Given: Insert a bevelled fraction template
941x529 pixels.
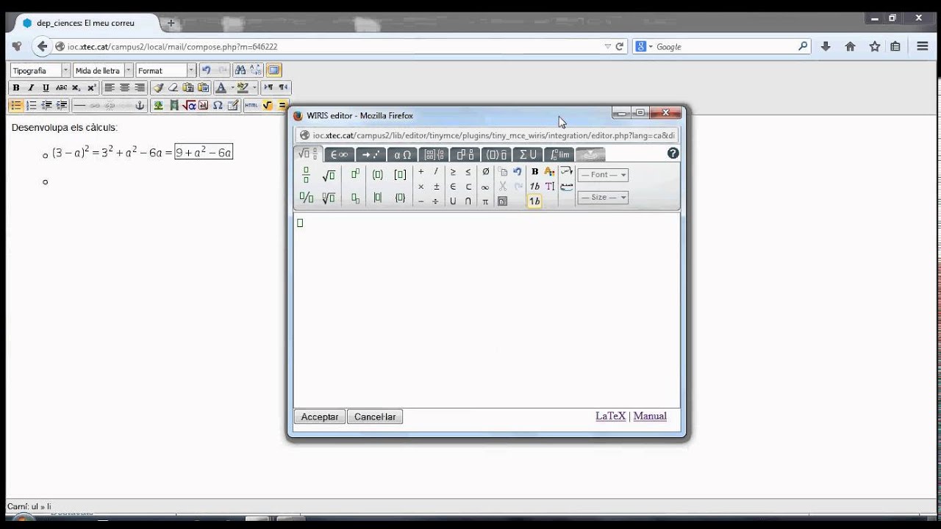Looking at the screenshot, I should coord(306,198).
